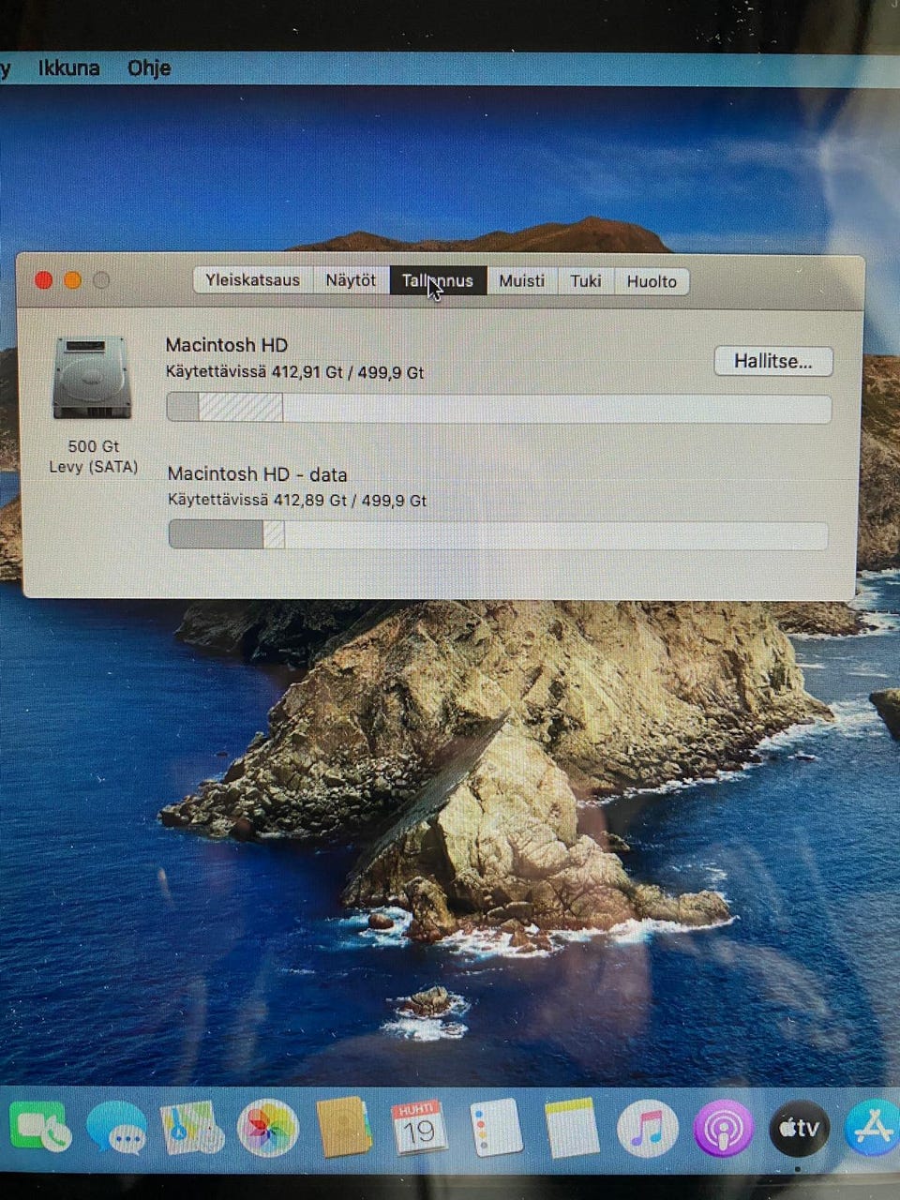Screen dimensions: 900x1200
Task: Click the Hallitse... button
Action: (773, 361)
